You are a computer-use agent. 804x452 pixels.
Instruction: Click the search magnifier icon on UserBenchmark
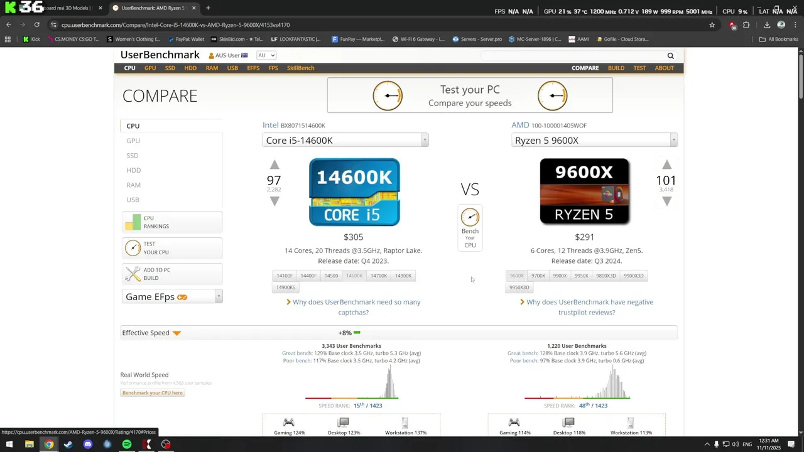(670, 56)
